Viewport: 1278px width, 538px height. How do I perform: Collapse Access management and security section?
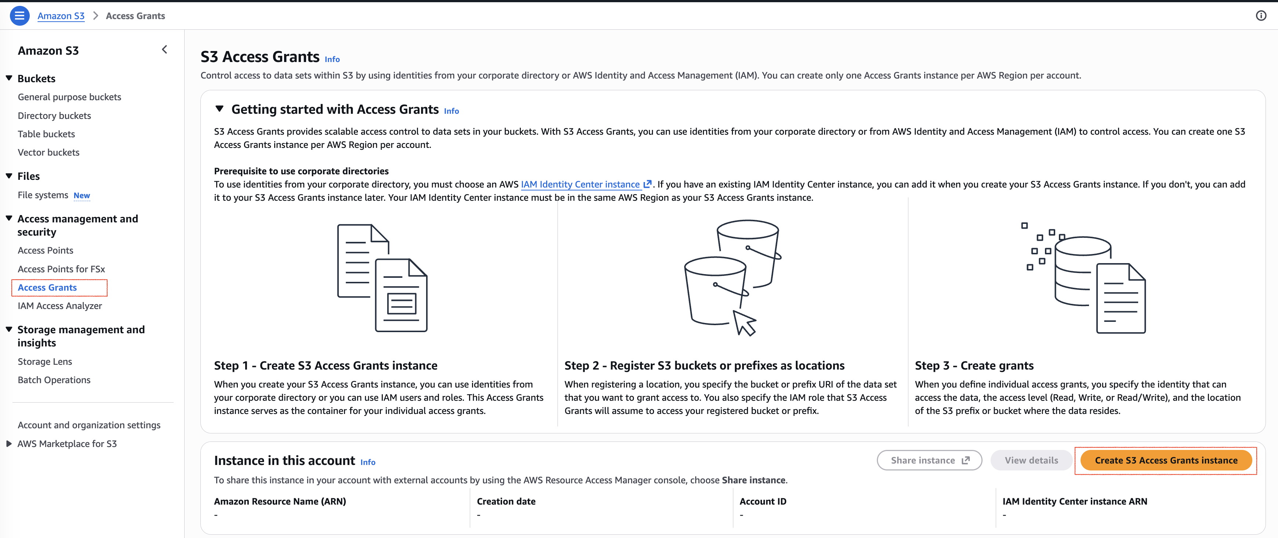pyautogui.click(x=9, y=219)
